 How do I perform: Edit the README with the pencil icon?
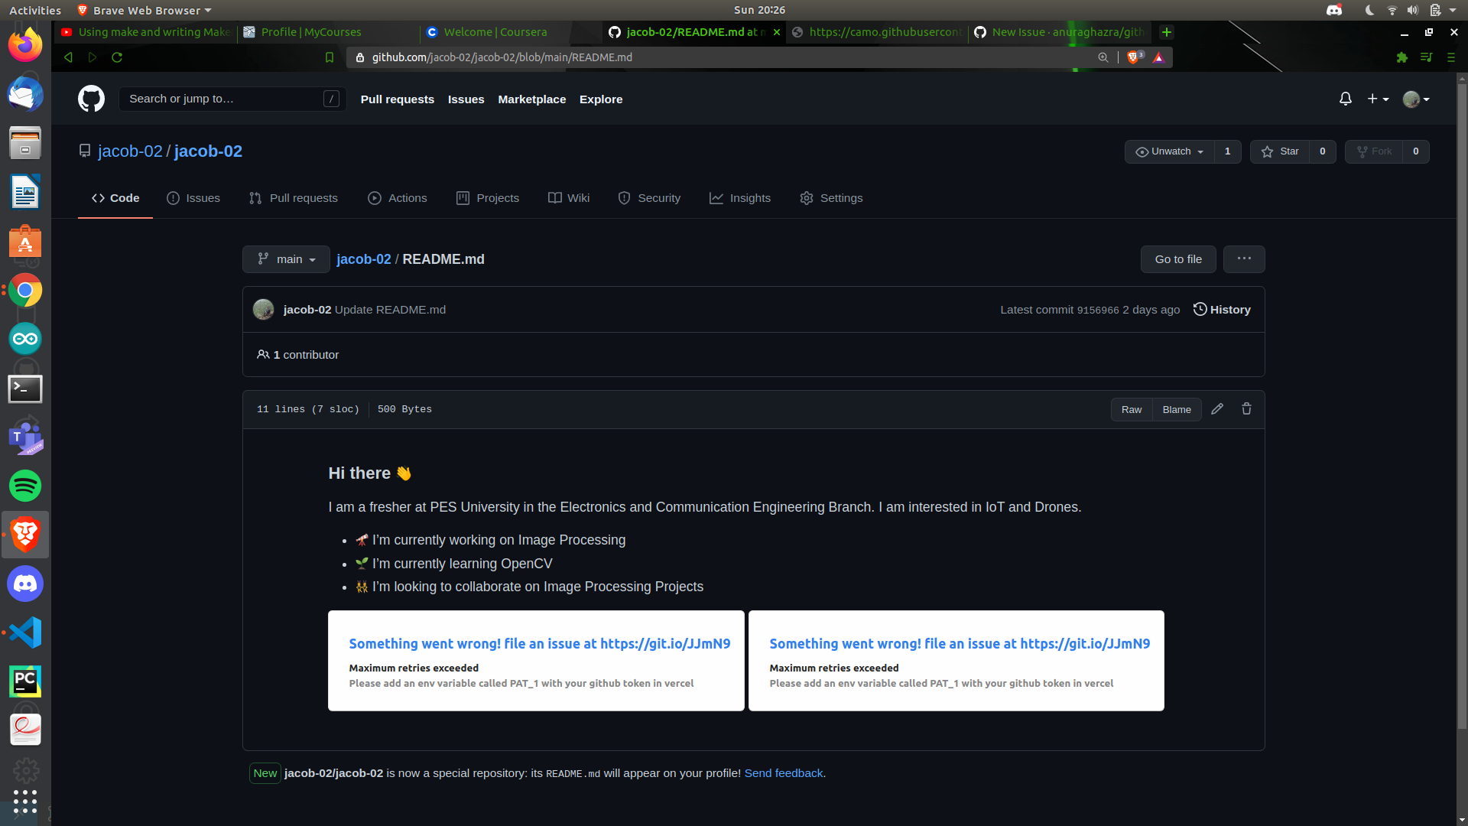pyautogui.click(x=1217, y=409)
